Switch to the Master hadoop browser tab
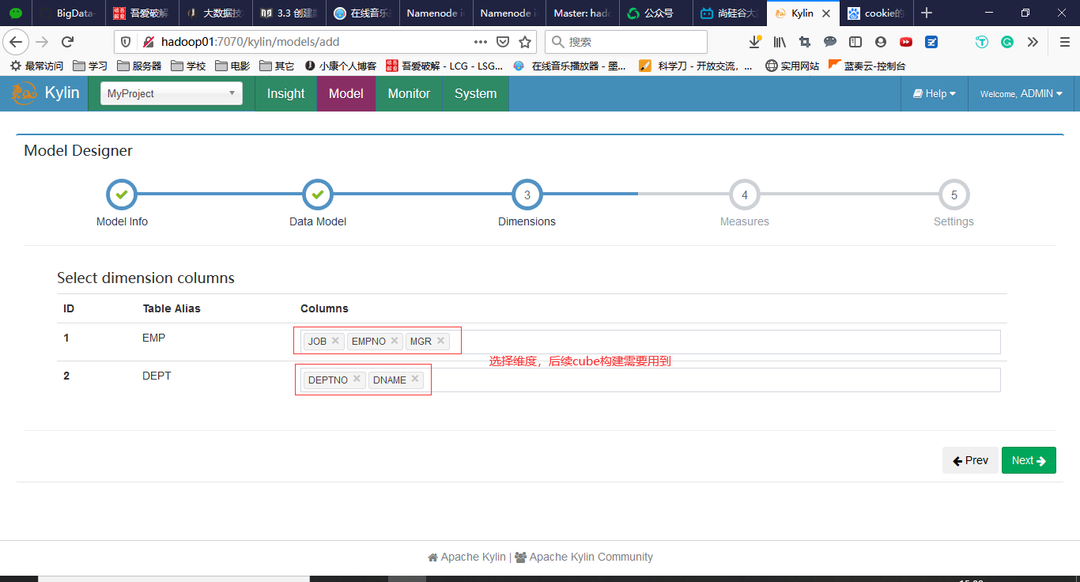This screenshot has width=1080, height=582. point(581,13)
